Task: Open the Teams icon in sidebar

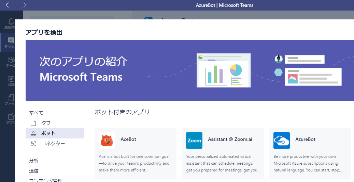Action: tap(11, 60)
